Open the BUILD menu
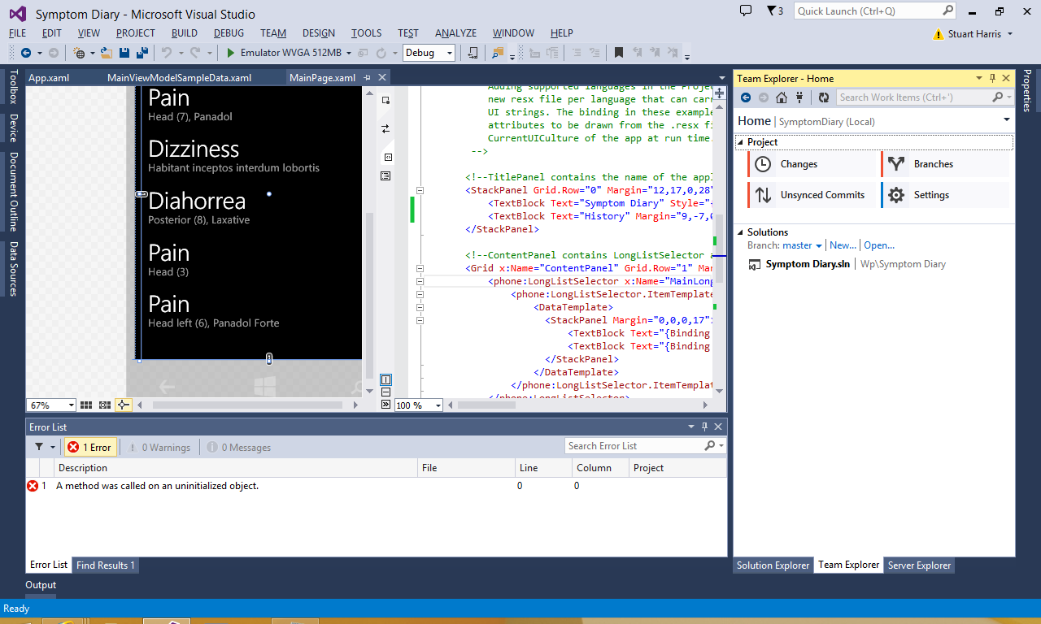 pos(185,33)
